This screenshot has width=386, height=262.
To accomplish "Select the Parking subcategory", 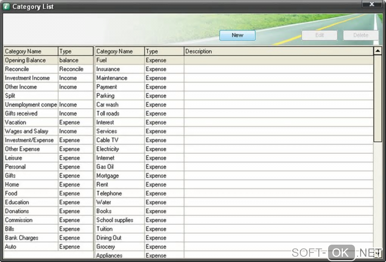I will pyautogui.click(x=234, y=96).
